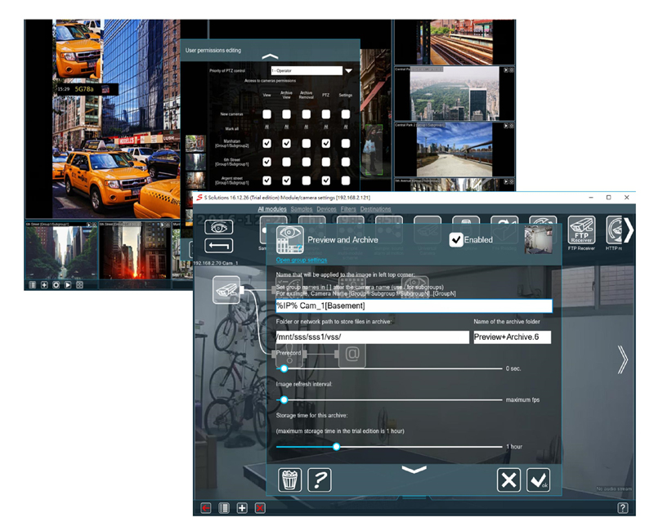Uncheck Manhattan Archive View permission
Viewport: 654px width, 531px height.
[287, 144]
